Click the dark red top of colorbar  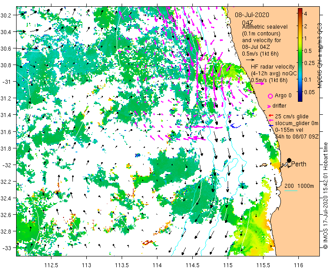click(x=300, y=10)
